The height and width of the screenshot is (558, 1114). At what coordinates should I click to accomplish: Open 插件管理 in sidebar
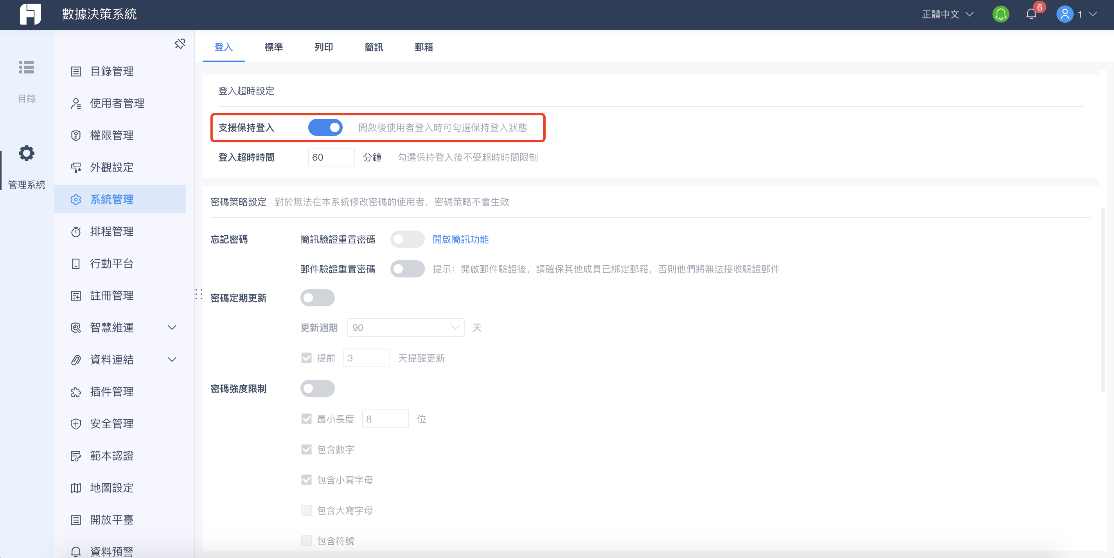[x=120, y=392]
